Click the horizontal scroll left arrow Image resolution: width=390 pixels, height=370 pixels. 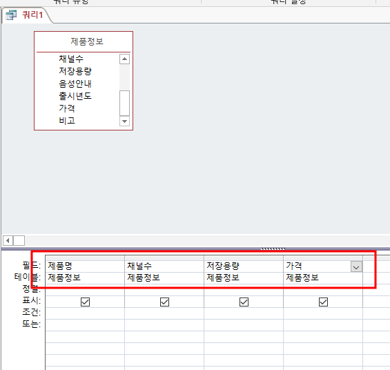(x=8, y=240)
